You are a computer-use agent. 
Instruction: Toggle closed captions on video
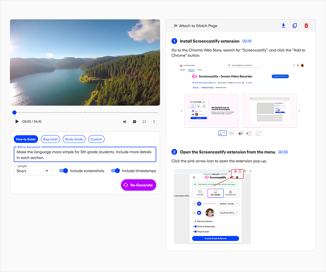point(134,122)
